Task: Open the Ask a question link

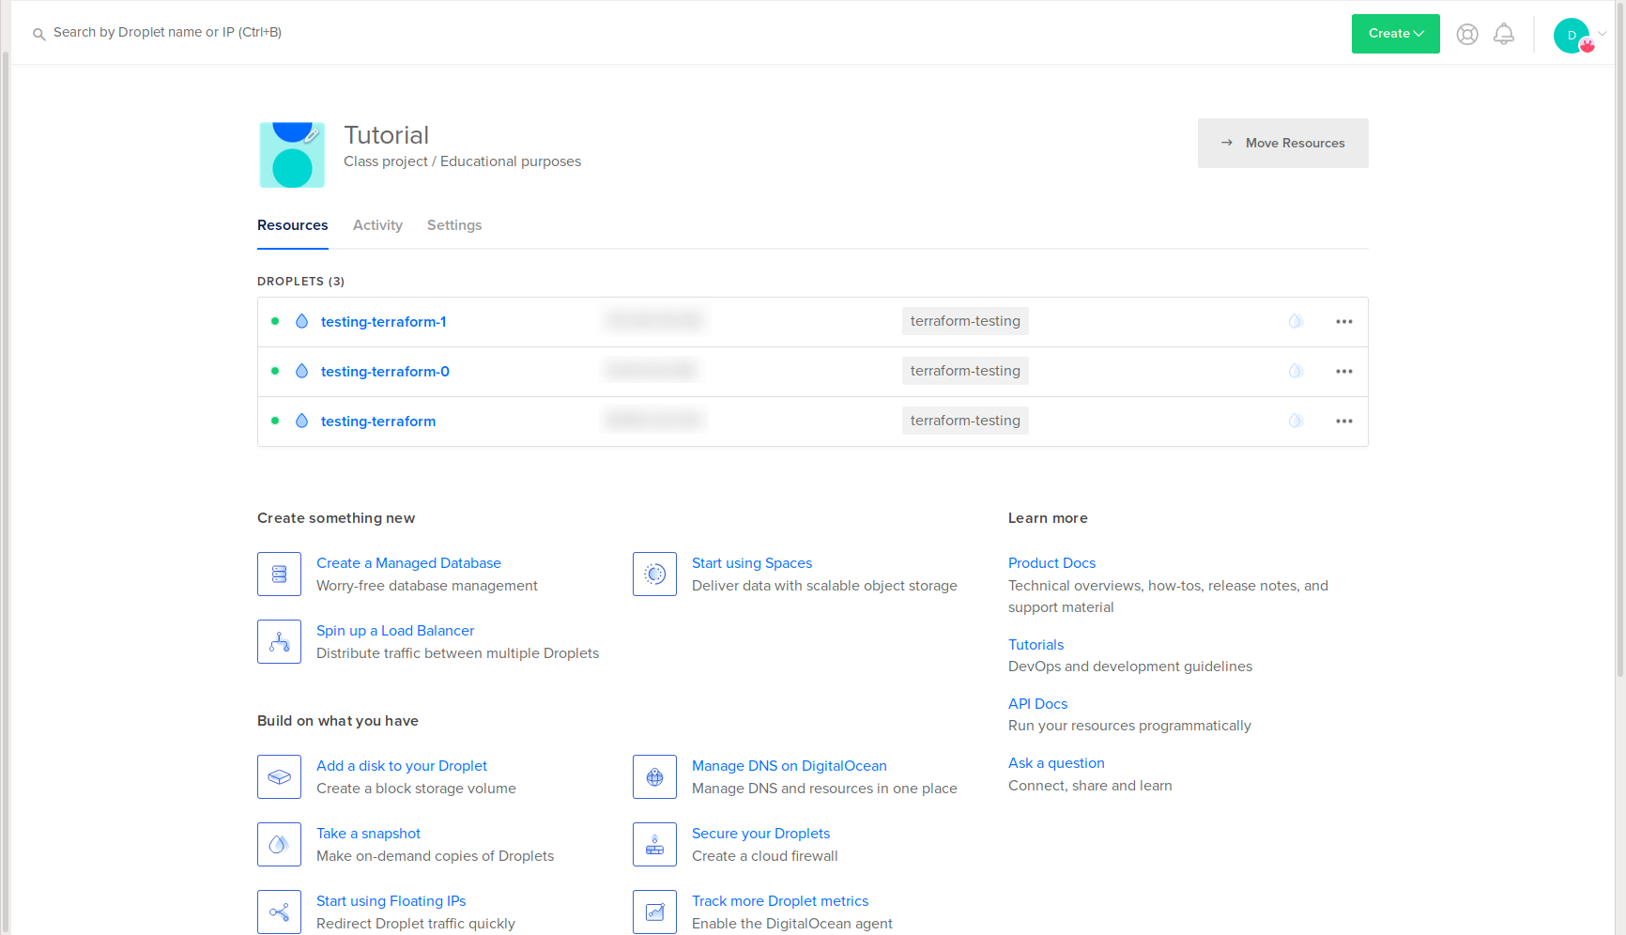Action: coord(1056,763)
